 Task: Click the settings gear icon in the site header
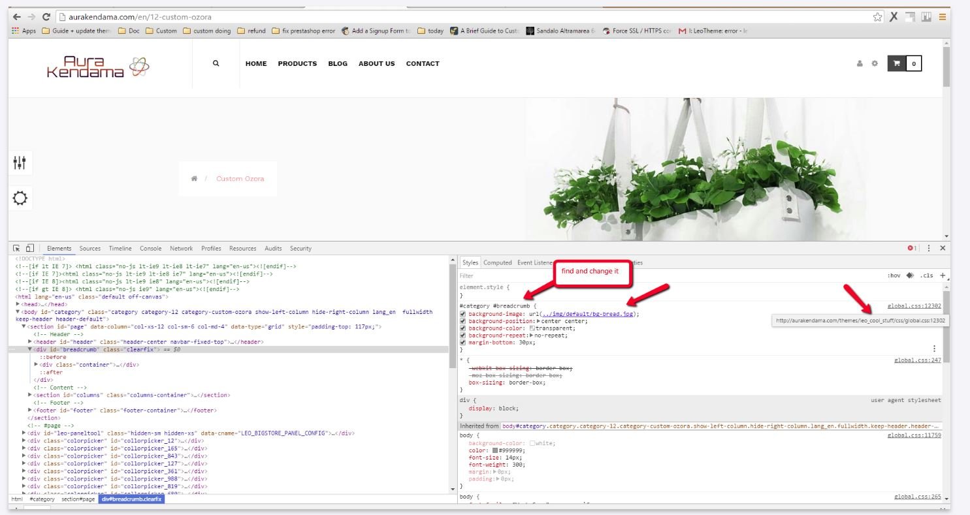875,64
